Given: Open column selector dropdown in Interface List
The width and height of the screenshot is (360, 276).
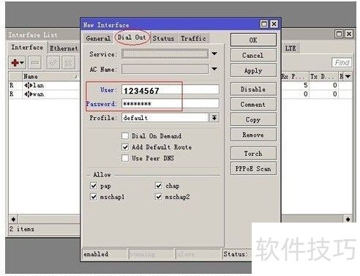Looking at the screenshot, I should (x=348, y=77).
